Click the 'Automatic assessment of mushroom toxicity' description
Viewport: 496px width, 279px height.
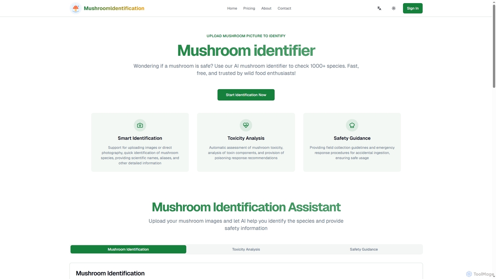coord(246,153)
